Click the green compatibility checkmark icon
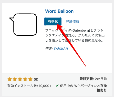The height and width of the screenshot is (97, 114). click(57, 85)
